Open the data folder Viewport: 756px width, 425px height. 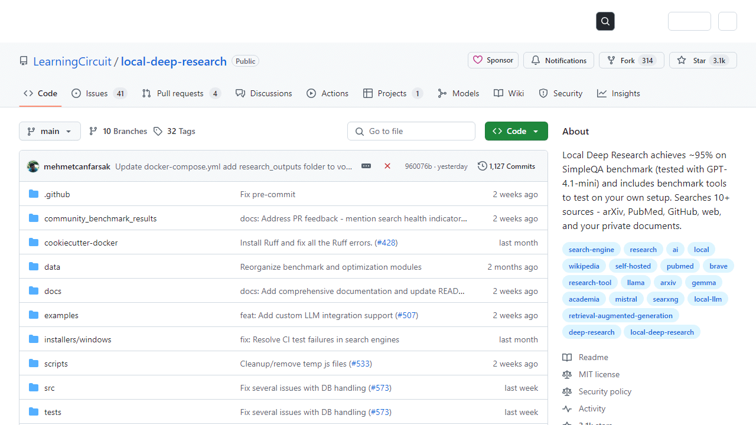pos(52,267)
